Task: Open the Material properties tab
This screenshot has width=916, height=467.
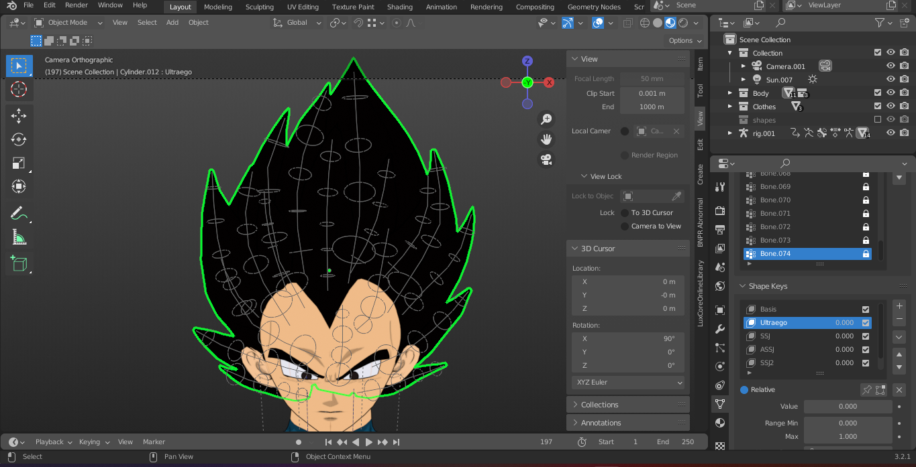Action: point(720,423)
